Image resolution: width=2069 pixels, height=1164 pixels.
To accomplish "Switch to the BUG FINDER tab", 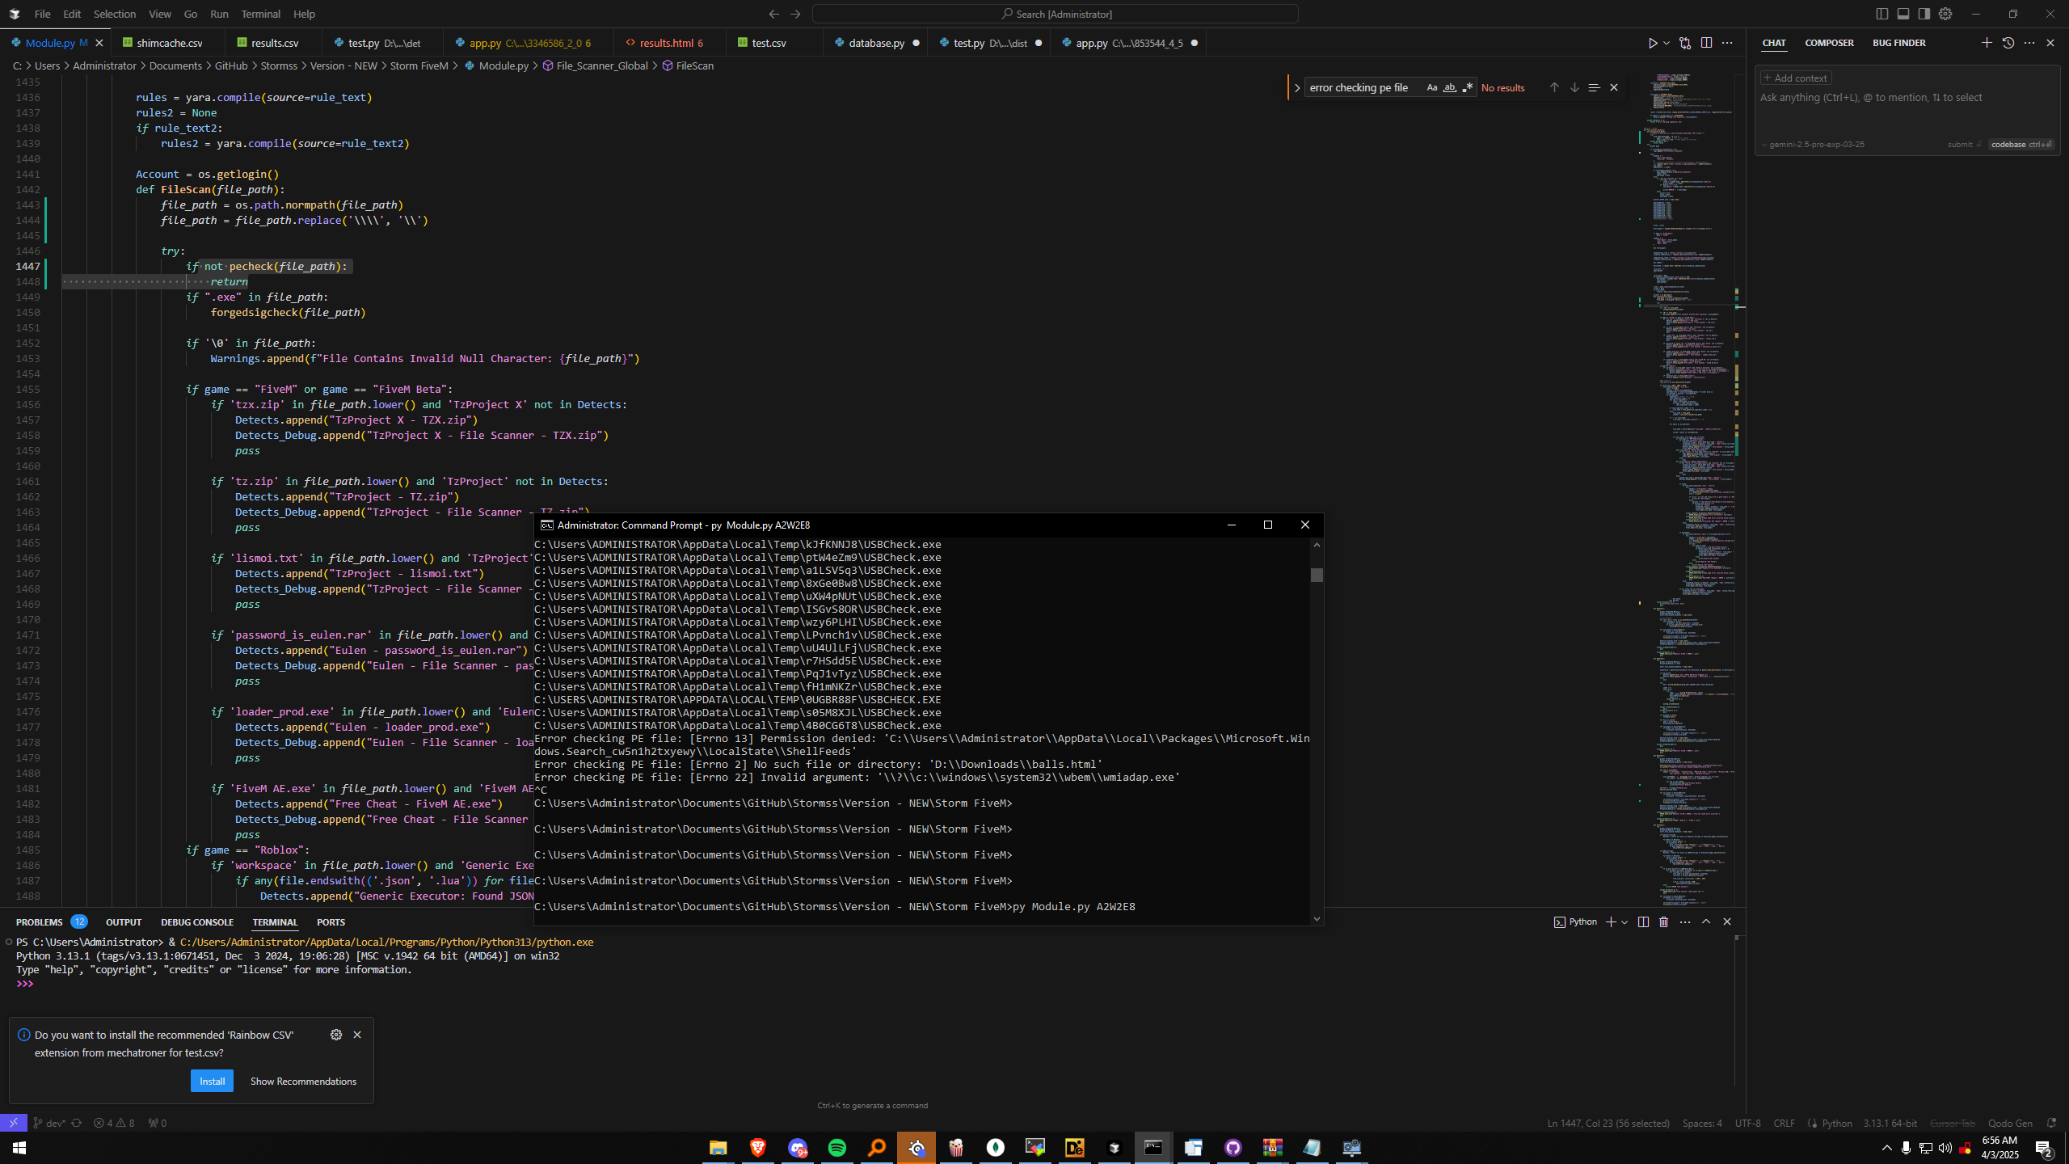I will coord(1898,43).
